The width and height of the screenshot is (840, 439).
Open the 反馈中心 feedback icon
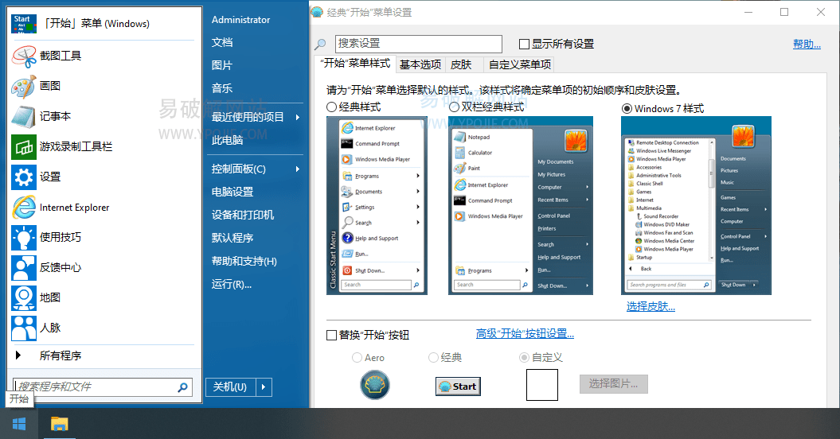click(24, 268)
